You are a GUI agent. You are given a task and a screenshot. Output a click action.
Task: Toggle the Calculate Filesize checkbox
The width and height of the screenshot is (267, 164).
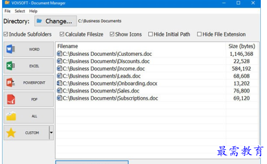(62, 34)
